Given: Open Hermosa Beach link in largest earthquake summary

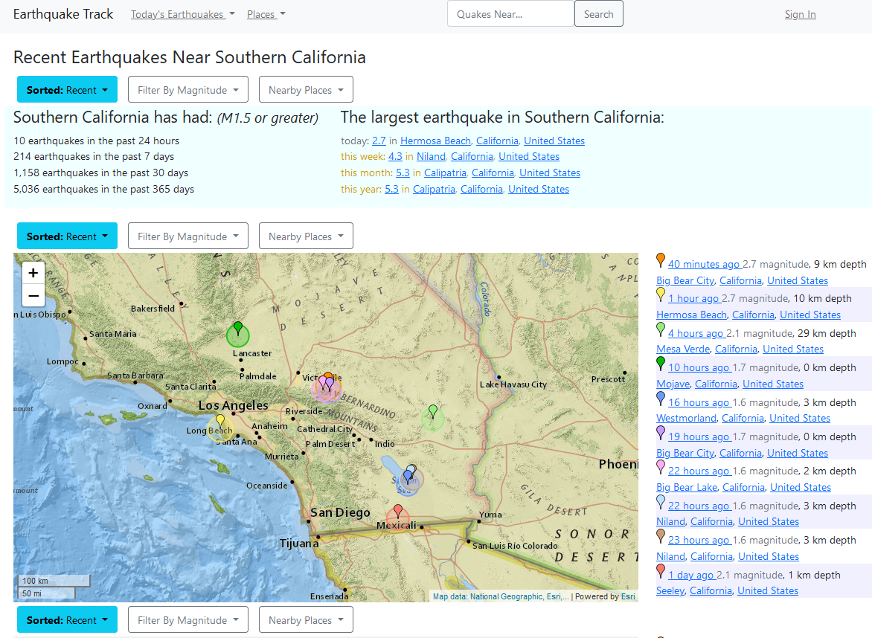Looking at the screenshot, I should tap(435, 141).
